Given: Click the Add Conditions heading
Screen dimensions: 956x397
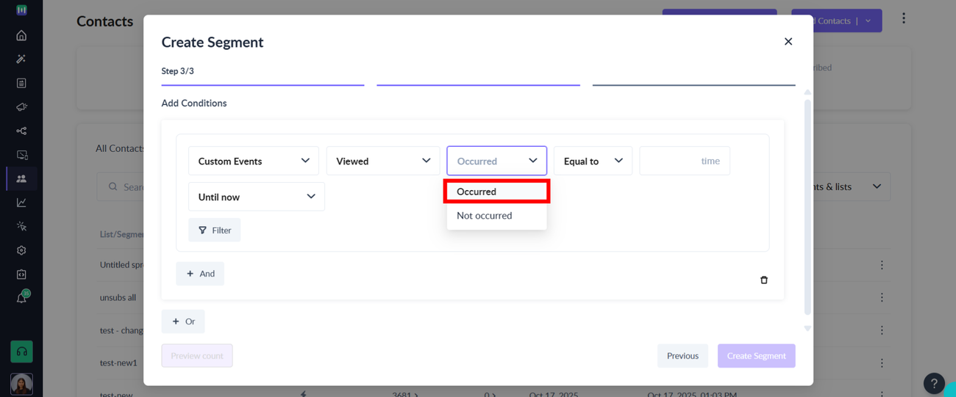Looking at the screenshot, I should 194,103.
